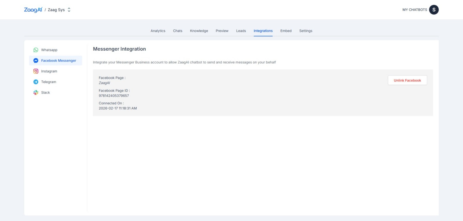The width and height of the screenshot is (463, 221).
Task: Click the Facebook Page name ZaagAI
Action: click(x=104, y=83)
